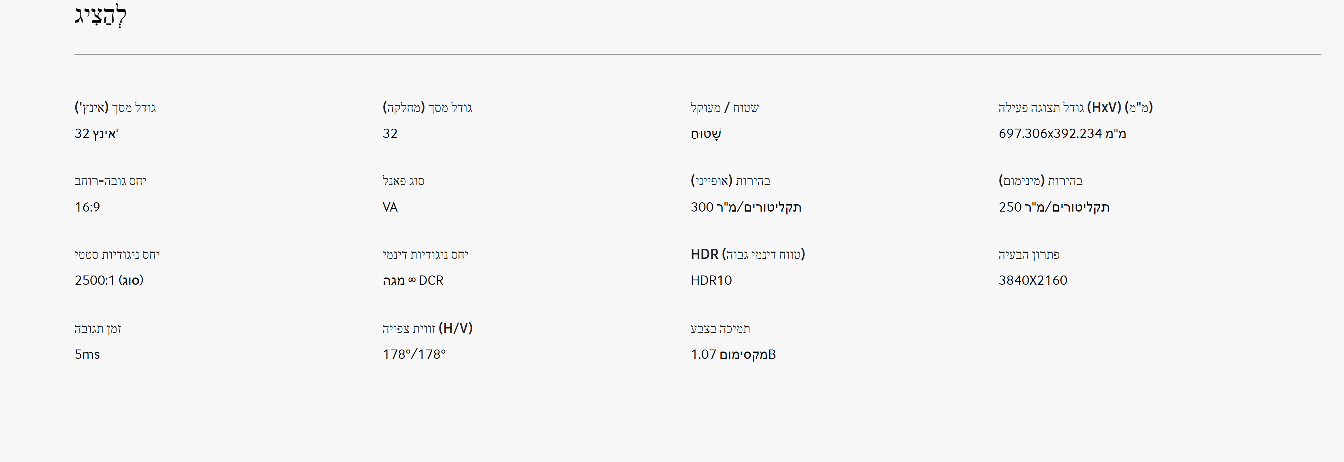Select the 300 typical brightness value
Image resolution: width=1344 pixels, height=462 pixels.
[745, 207]
